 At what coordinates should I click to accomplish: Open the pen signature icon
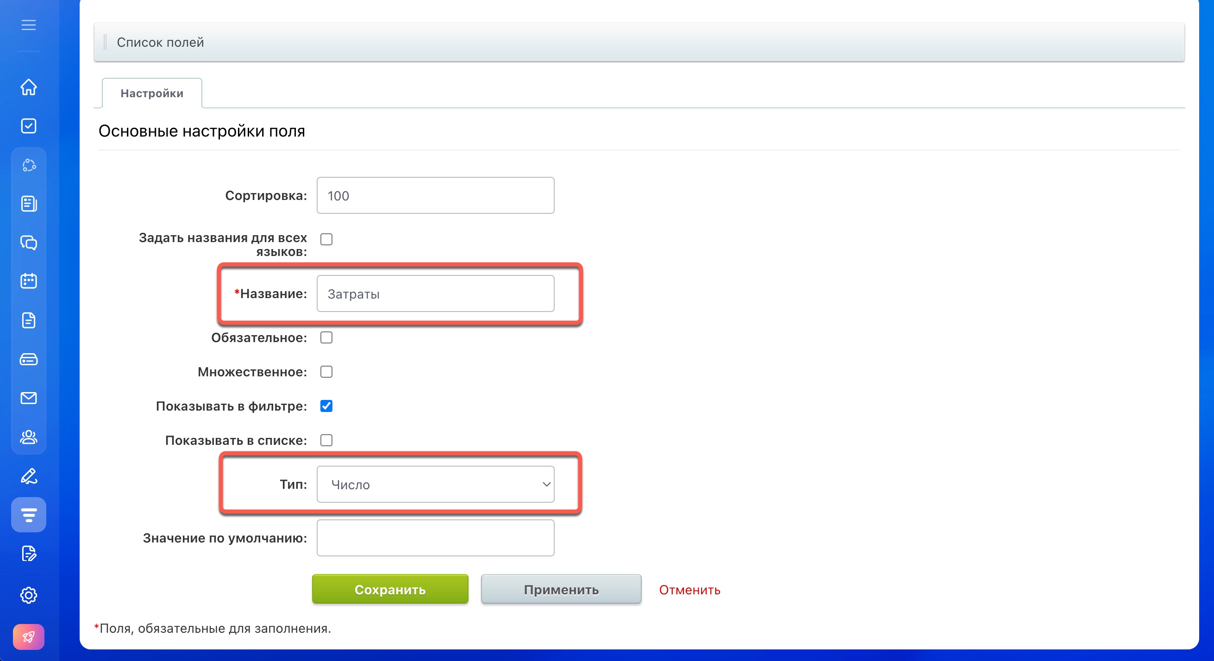pyautogui.click(x=29, y=476)
